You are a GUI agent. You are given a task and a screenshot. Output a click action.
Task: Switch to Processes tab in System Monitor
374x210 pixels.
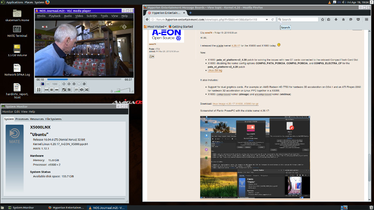22,119
